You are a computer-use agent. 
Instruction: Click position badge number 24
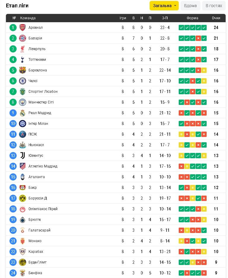pyautogui.click(x=13, y=273)
